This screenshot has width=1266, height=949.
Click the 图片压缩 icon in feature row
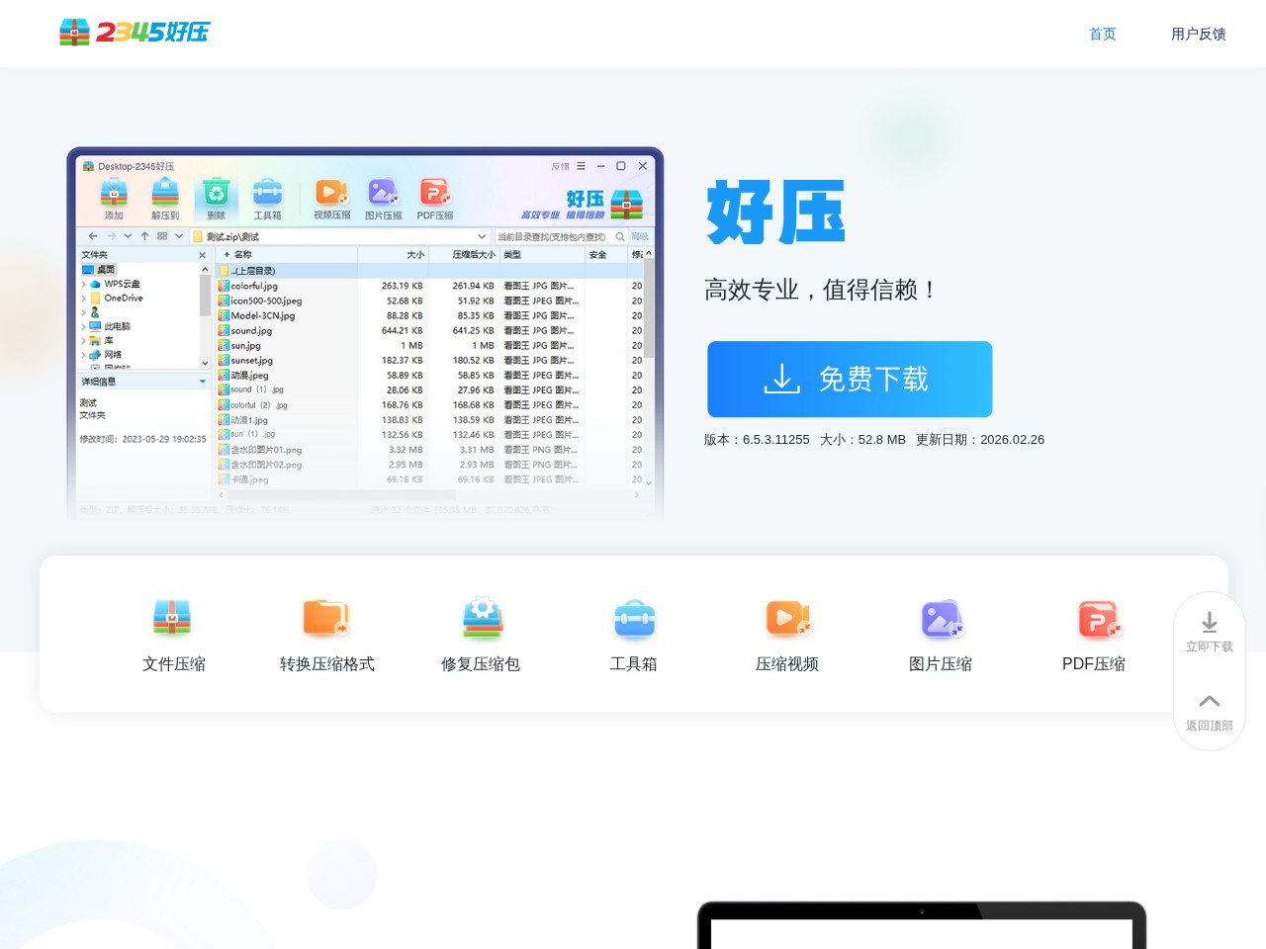[941, 617]
